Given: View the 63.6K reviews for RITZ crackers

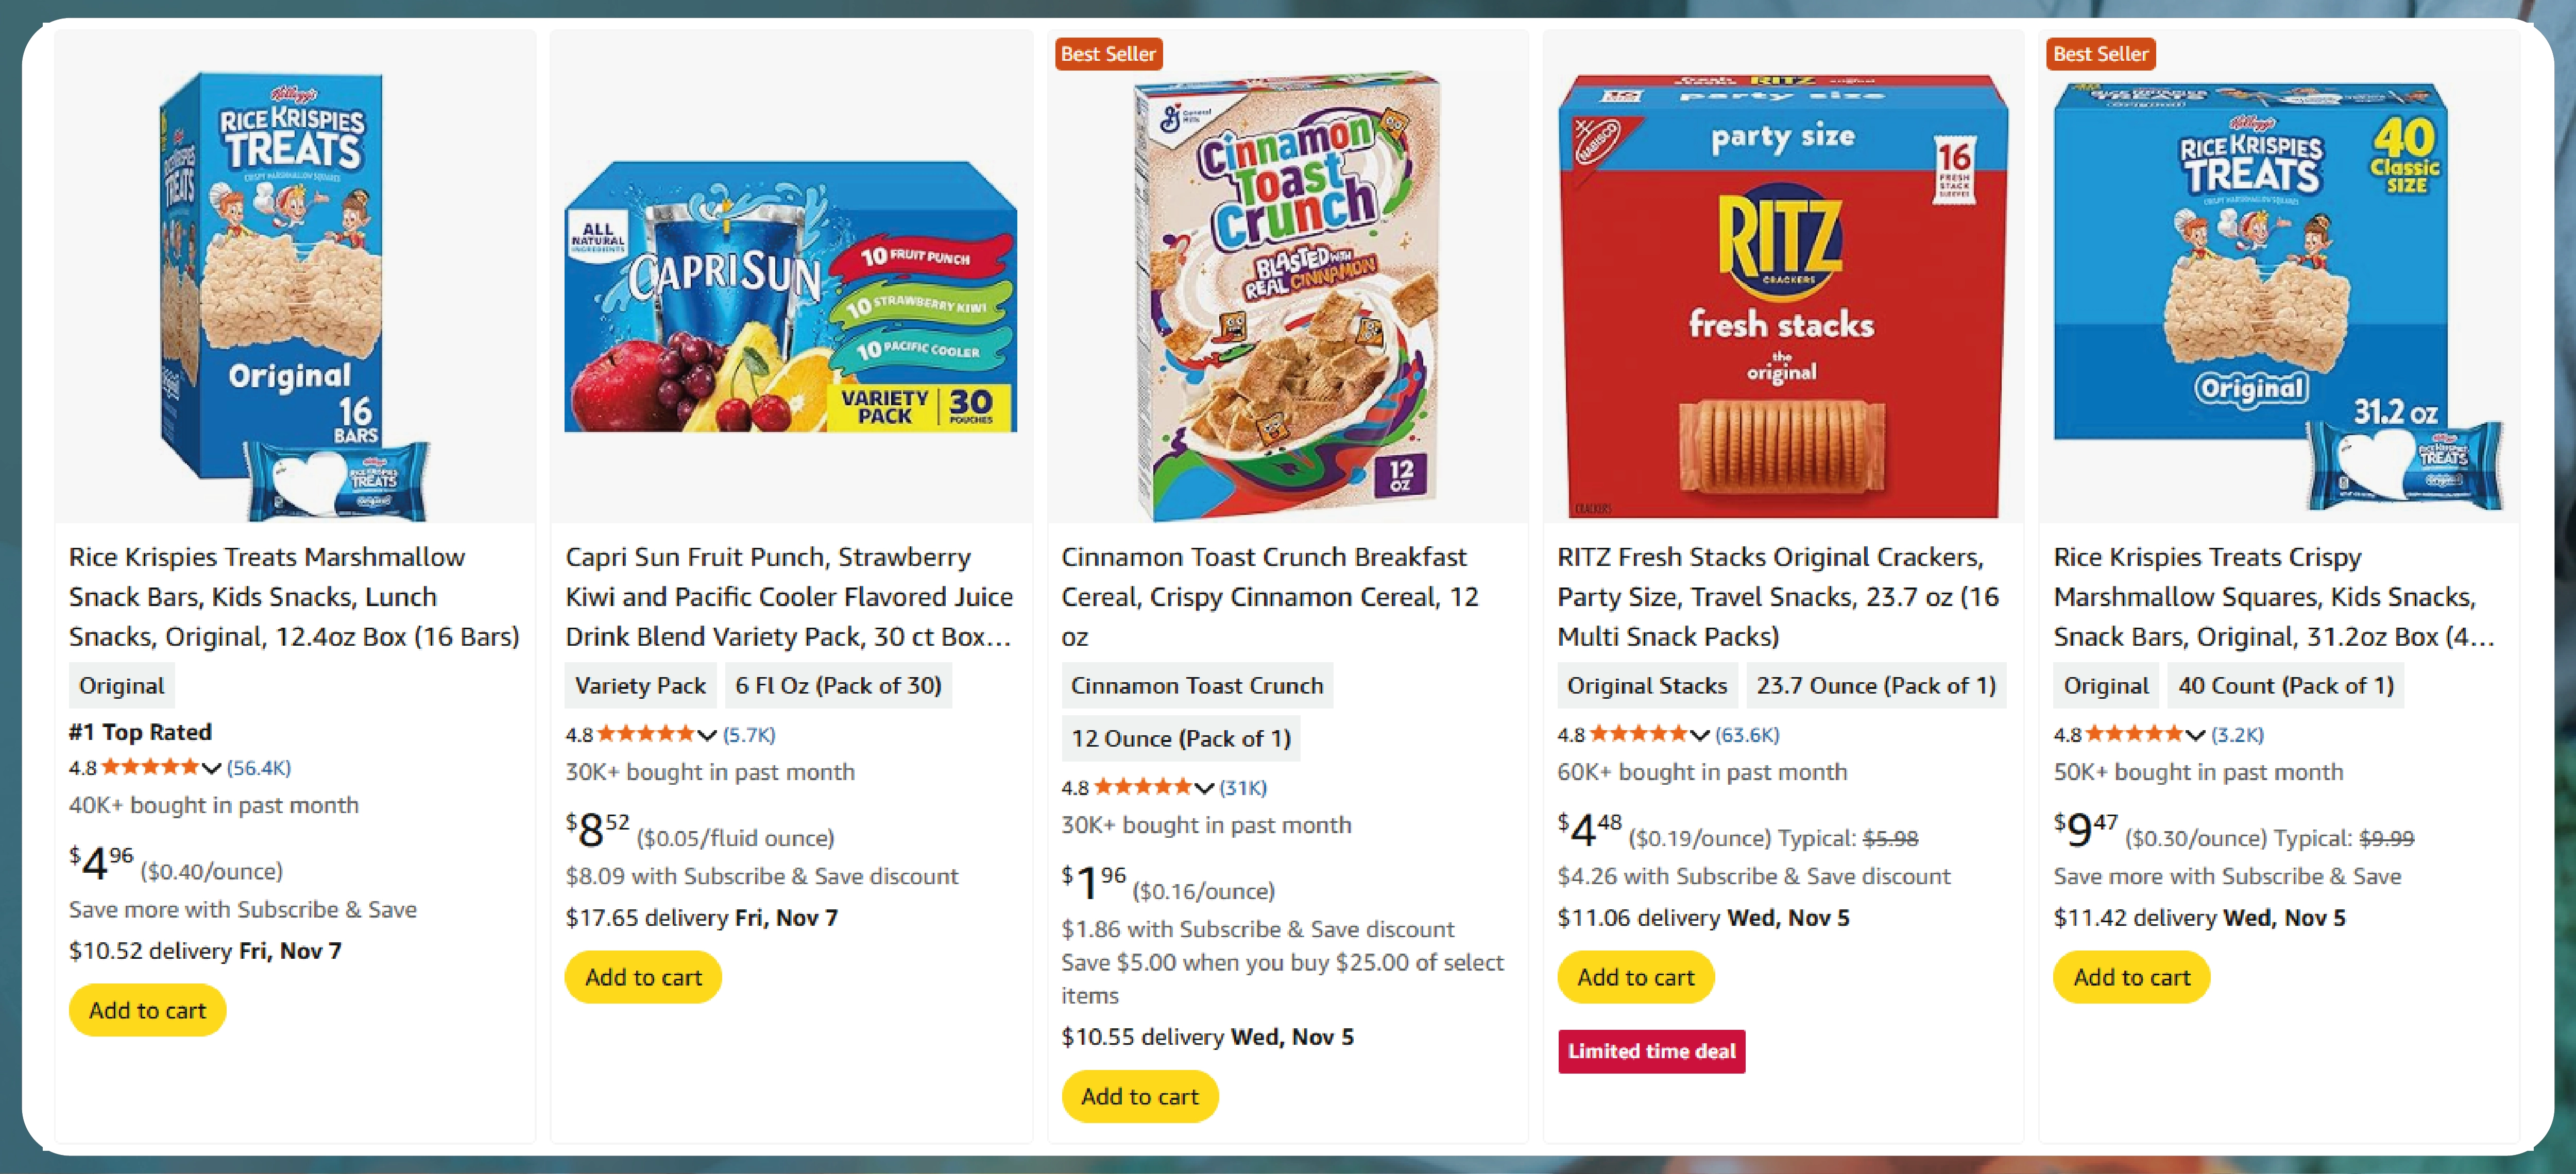Looking at the screenshot, I should pyautogui.click(x=1747, y=735).
